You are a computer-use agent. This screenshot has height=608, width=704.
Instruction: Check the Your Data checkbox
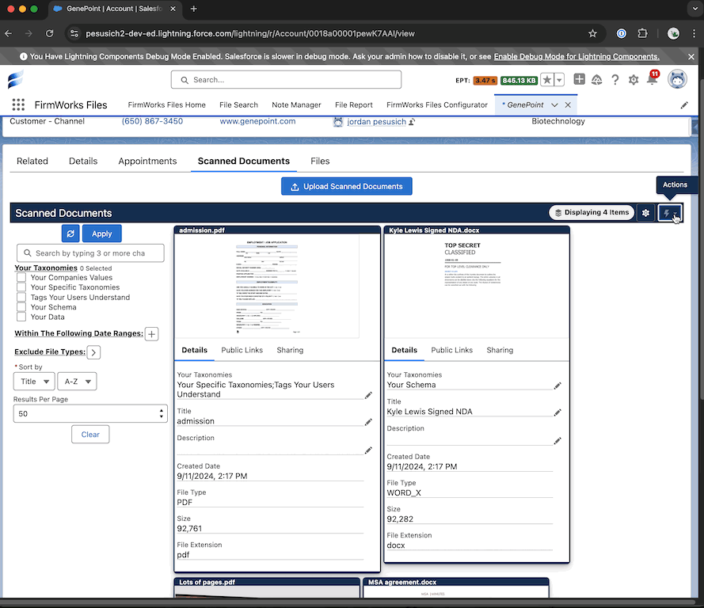[x=21, y=317]
